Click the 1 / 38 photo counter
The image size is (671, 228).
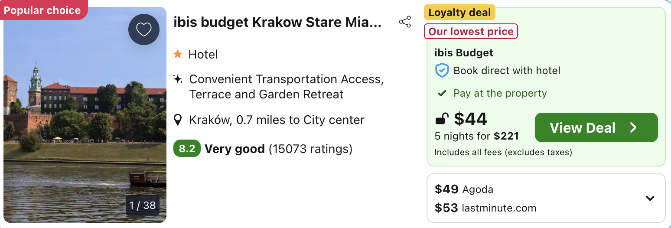click(x=143, y=205)
